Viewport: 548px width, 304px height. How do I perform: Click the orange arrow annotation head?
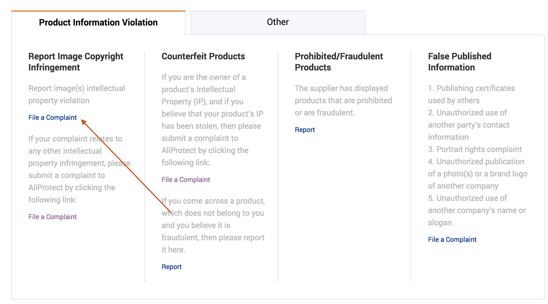click(x=83, y=122)
